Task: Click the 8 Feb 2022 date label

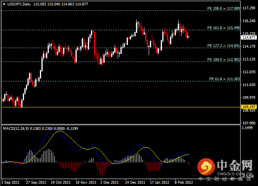Action: point(184,183)
